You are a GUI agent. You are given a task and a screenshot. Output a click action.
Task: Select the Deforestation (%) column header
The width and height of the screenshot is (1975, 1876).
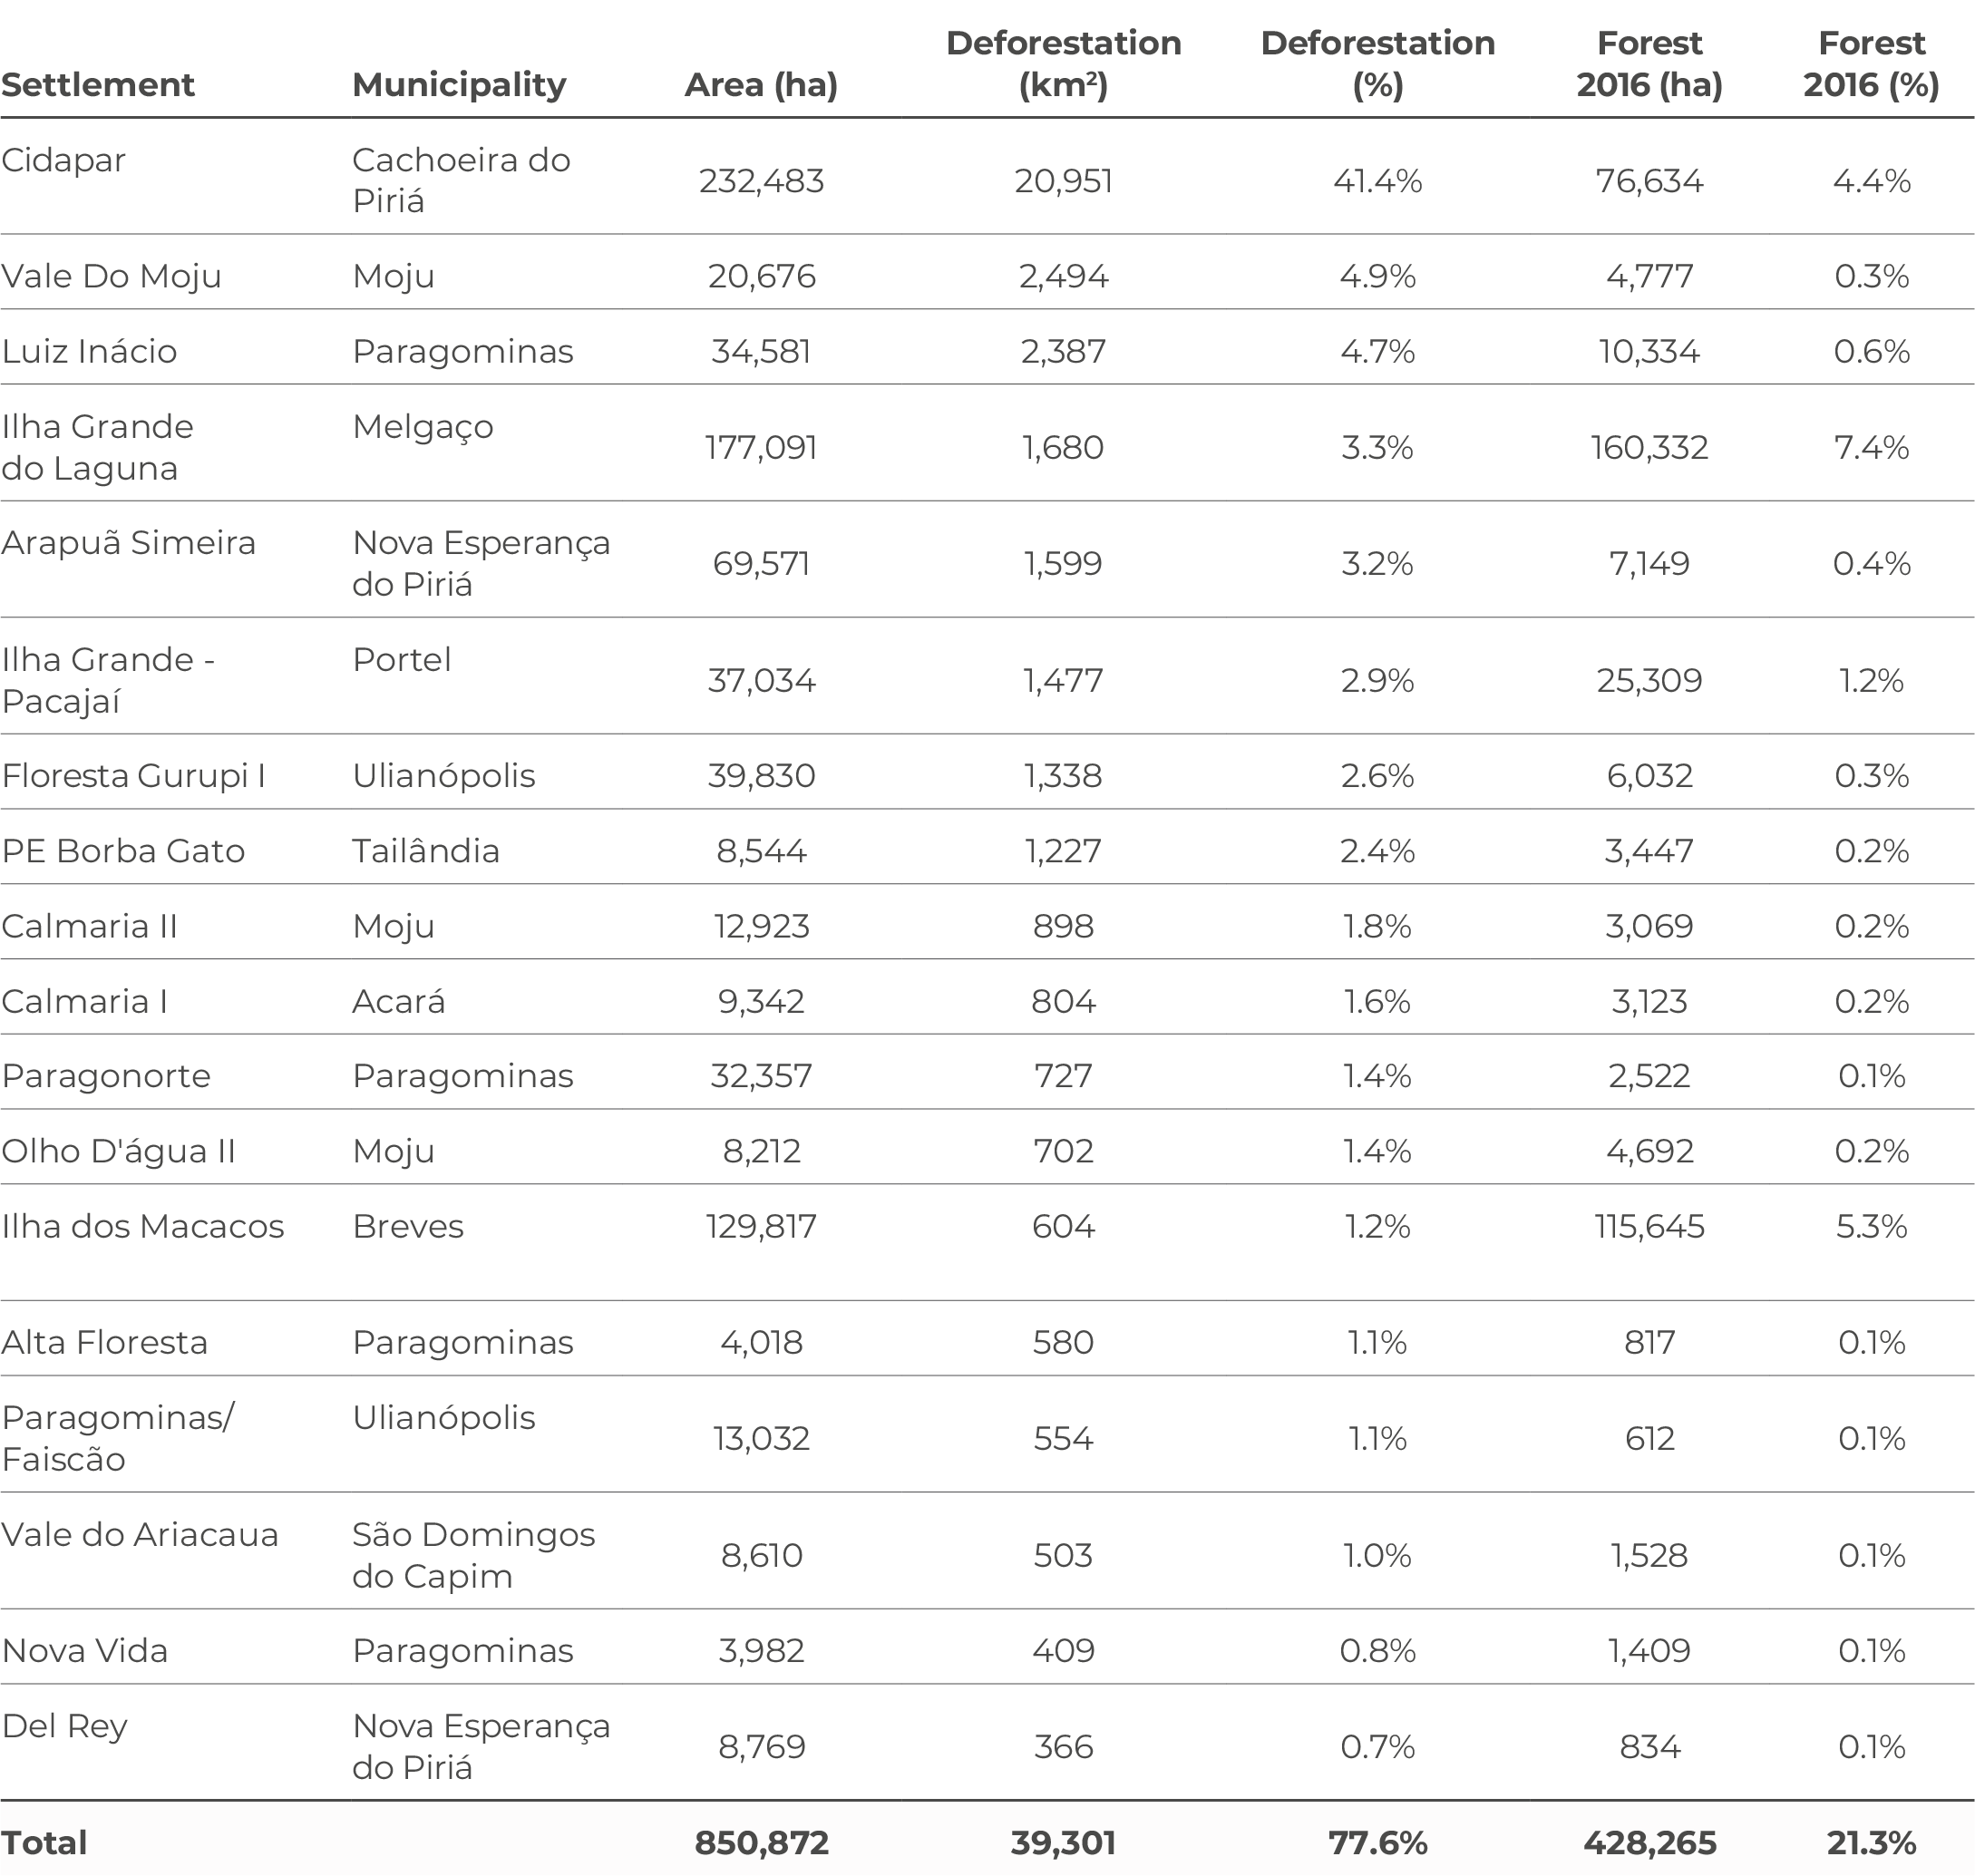point(1377,64)
